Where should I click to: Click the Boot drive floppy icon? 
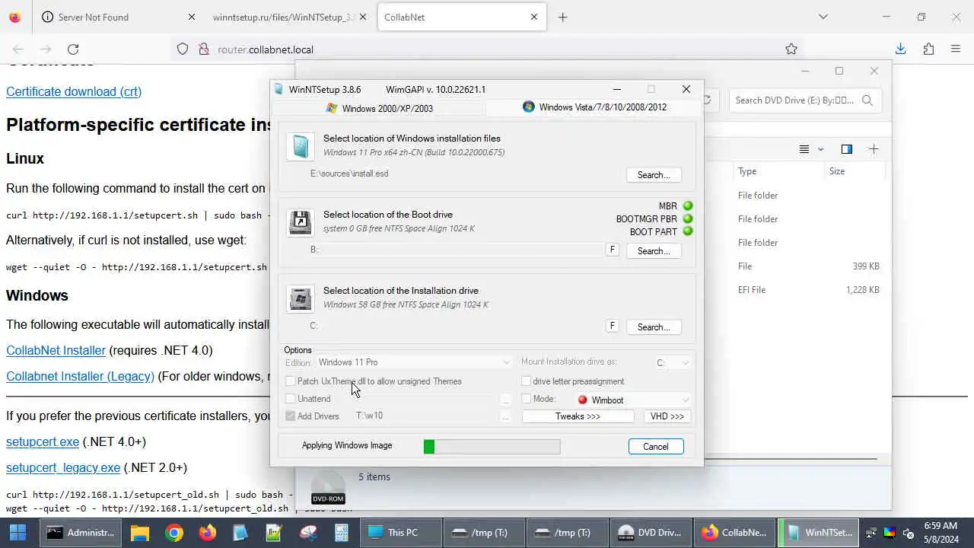pos(301,223)
